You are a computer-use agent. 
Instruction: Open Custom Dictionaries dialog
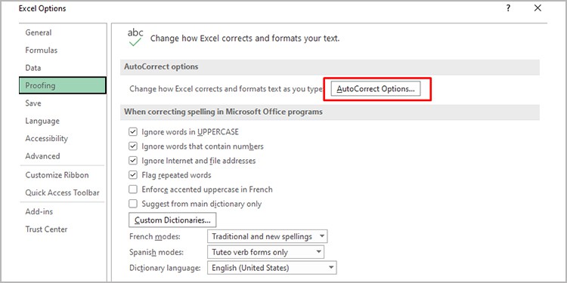pyautogui.click(x=172, y=220)
